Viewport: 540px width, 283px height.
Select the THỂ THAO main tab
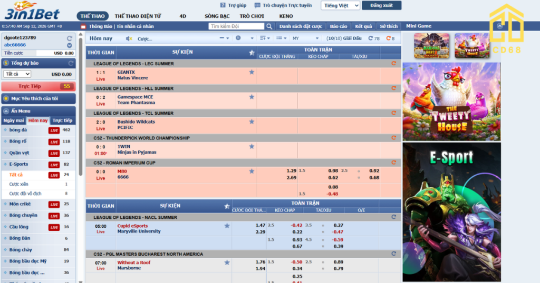(92, 16)
